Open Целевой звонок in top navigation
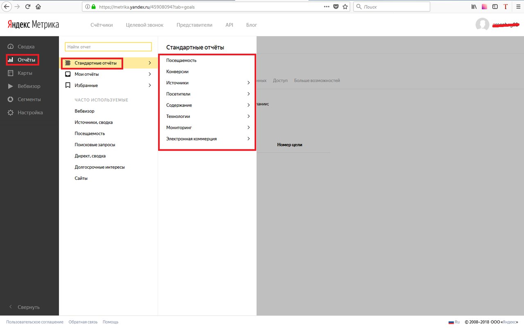 pos(145,25)
